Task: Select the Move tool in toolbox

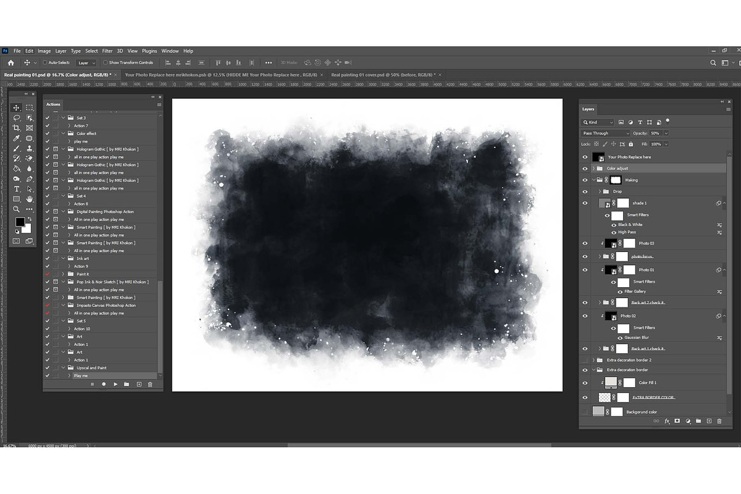Action: (x=17, y=107)
